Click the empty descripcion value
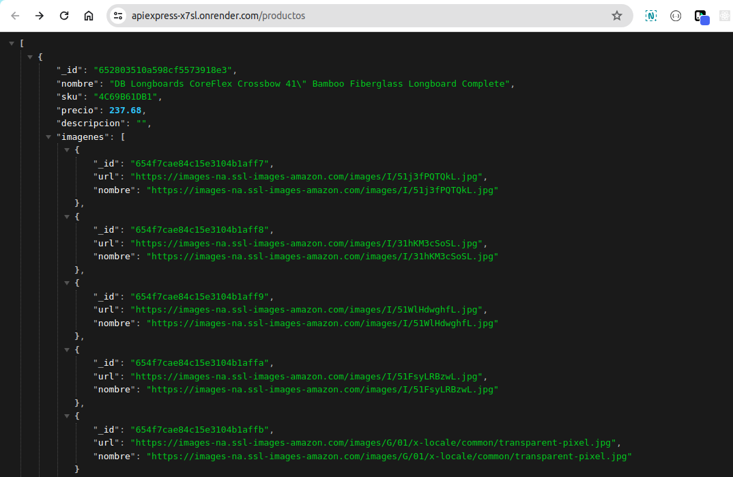 [x=141, y=124]
